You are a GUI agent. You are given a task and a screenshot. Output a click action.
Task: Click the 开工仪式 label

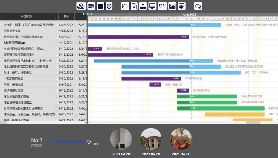[x=37, y=145]
